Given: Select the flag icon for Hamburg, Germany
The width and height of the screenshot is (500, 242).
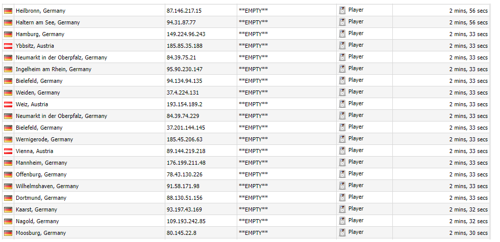Looking at the screenshot, I should [8, 34].
